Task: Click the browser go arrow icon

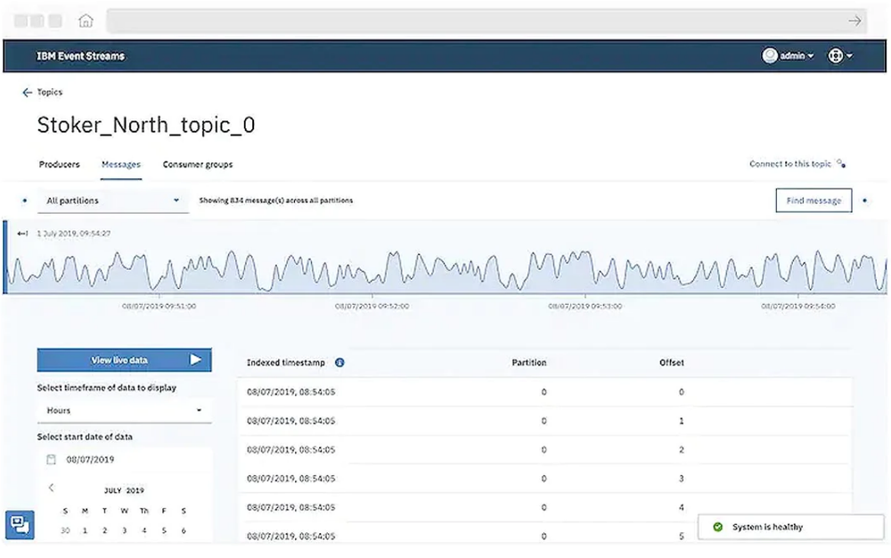Action: pyautogui.click(x=854, y=21)
